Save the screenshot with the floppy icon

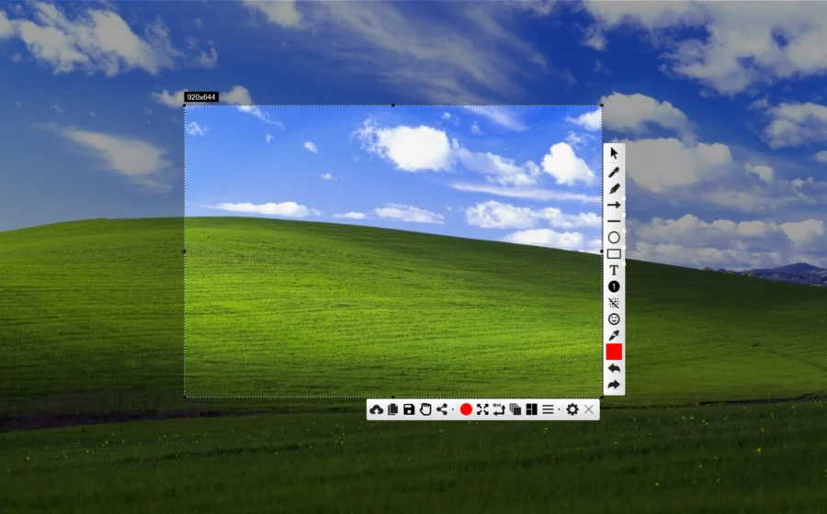tap(409, 409)
